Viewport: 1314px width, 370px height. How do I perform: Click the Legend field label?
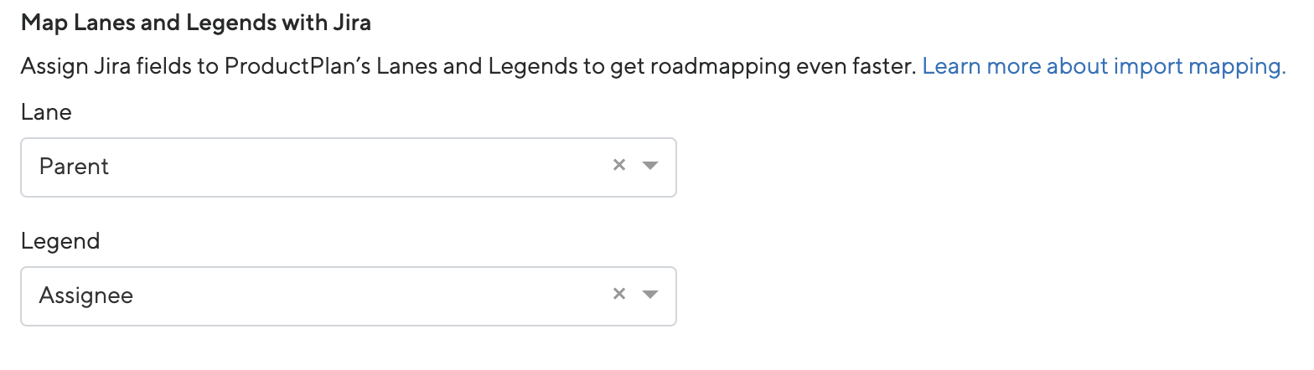tap(60, 241)
